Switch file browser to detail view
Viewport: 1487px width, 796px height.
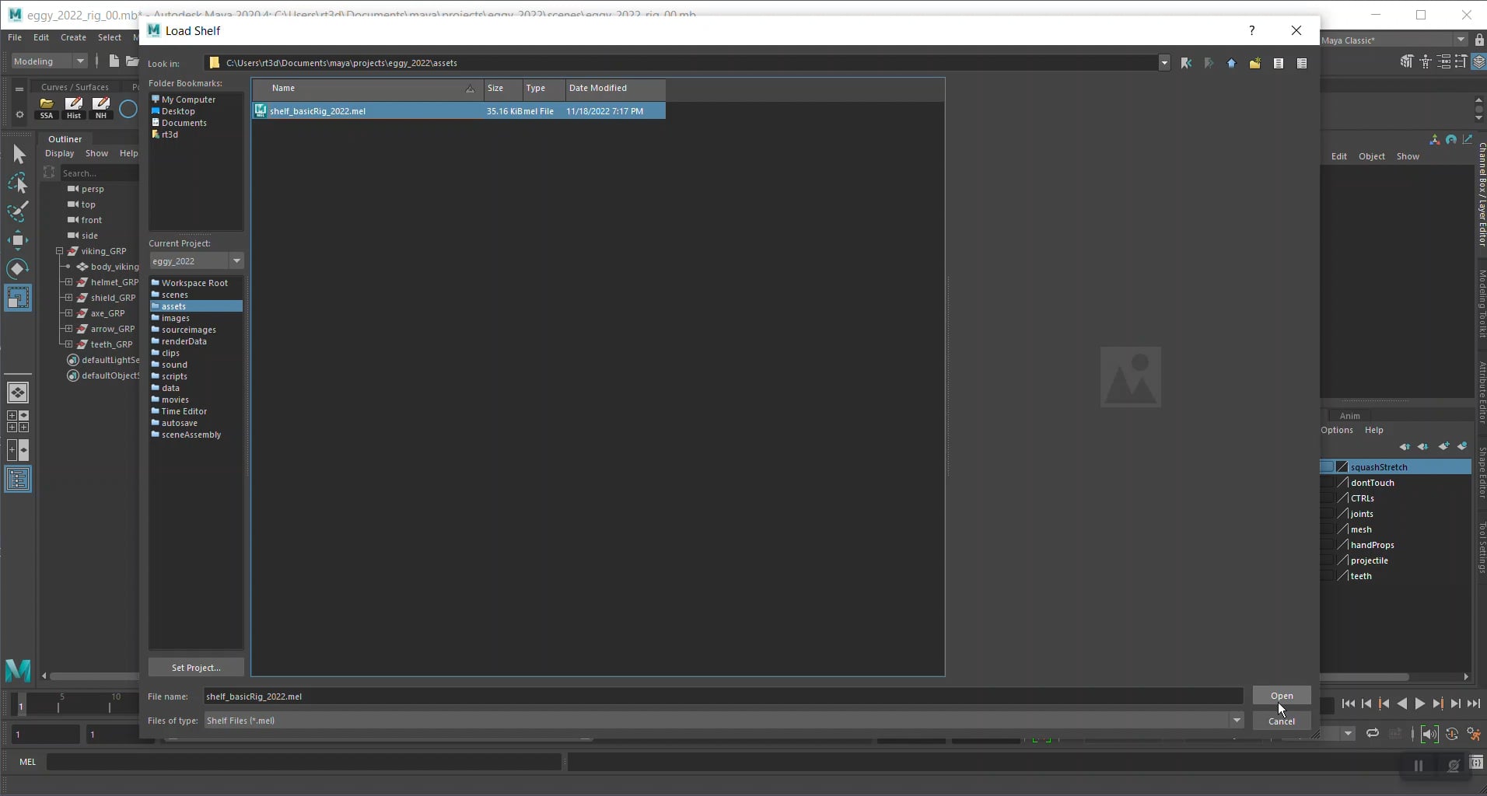1302,63
